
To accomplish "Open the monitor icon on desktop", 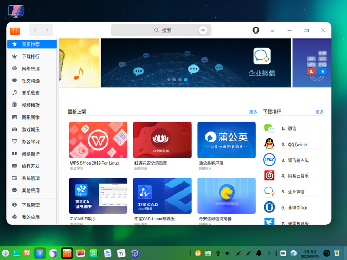I will point(16,11).
